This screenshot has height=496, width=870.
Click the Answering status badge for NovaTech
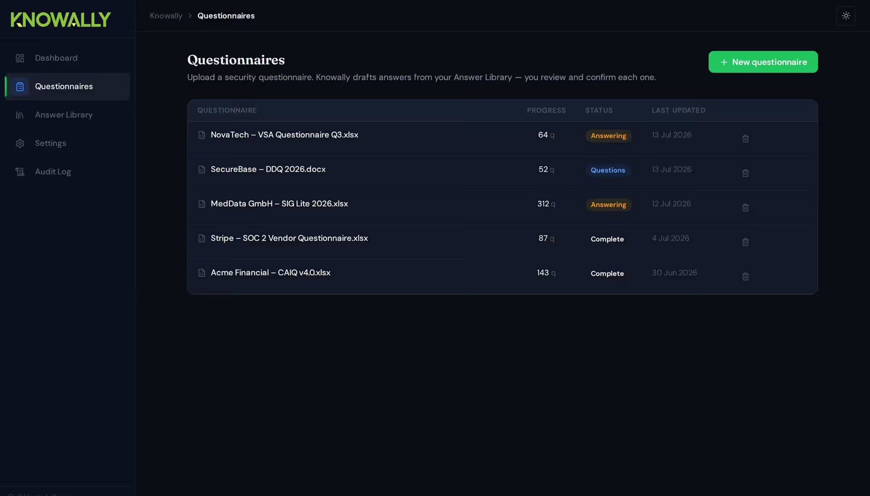[608, 136]
